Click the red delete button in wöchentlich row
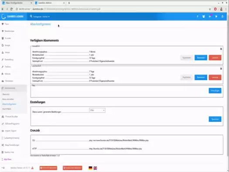The width and height of the screenshot is (229, 172). (x=215, y=77)
